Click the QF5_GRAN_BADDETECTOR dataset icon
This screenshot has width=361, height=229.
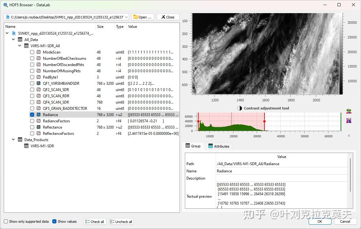39,108
